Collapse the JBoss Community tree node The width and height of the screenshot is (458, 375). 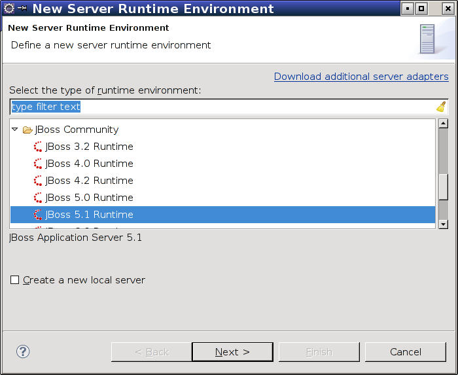pos(15,129)
